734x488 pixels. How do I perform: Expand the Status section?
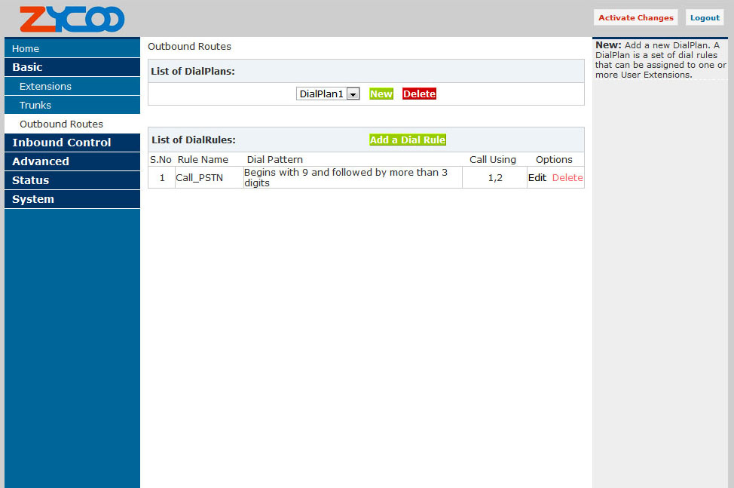31,180
